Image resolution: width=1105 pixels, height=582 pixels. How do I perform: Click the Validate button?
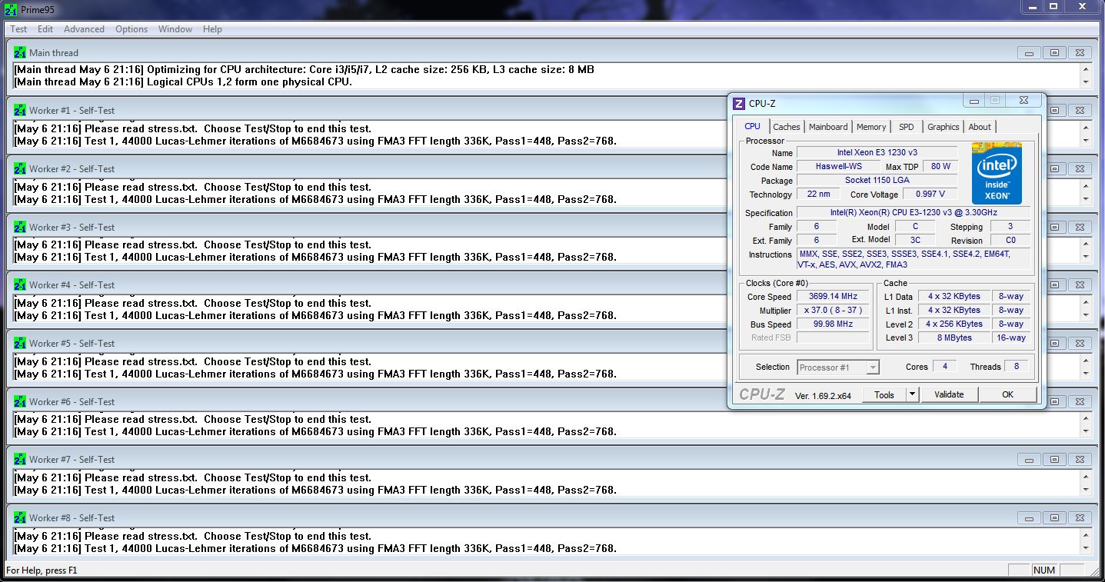pyautogui.click(x=949, y=394)
